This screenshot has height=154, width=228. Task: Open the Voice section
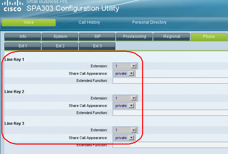click(29, 22)
